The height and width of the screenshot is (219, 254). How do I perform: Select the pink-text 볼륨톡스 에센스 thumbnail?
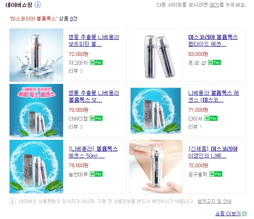pyautogui.click(x=36, y=111)
